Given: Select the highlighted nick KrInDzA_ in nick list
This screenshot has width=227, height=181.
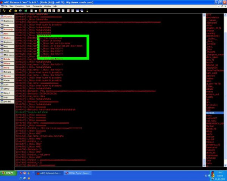Looking at the screenshot, I should pos(215,113).
